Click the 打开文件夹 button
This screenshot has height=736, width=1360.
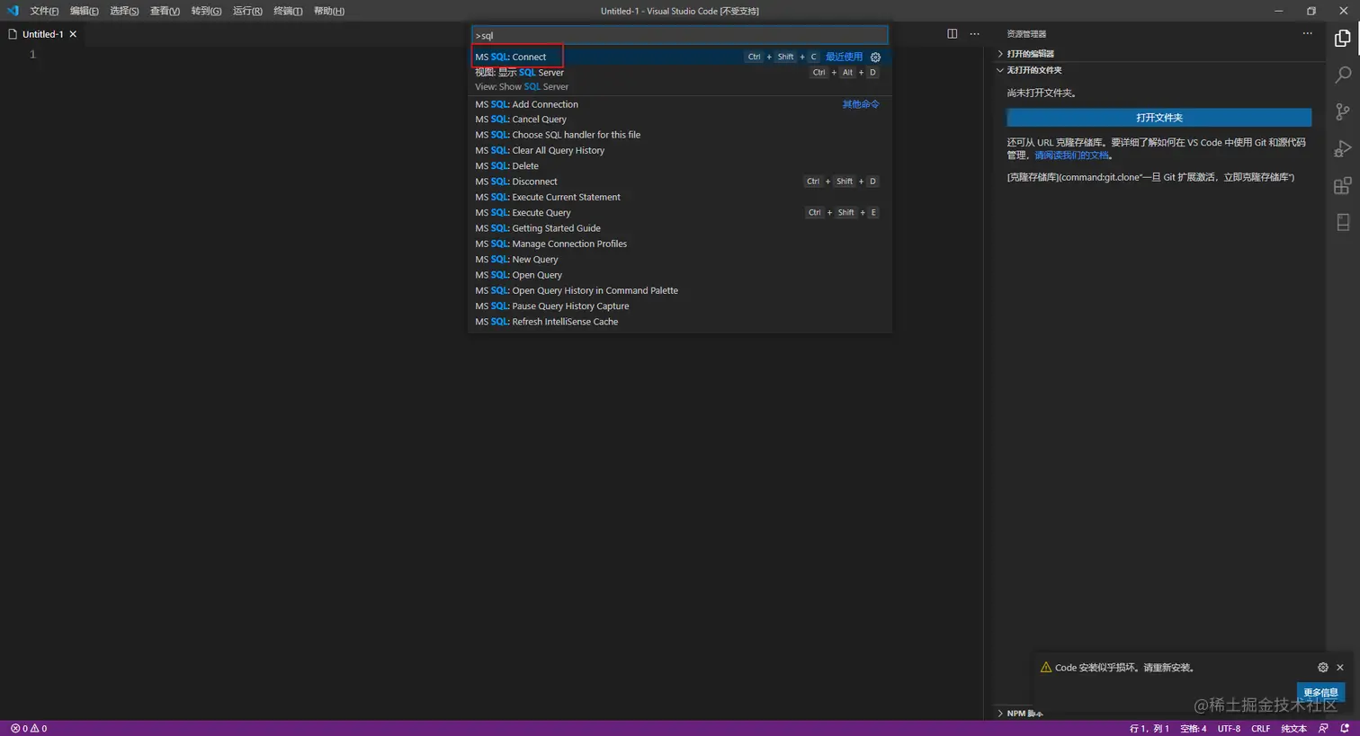1159,118
